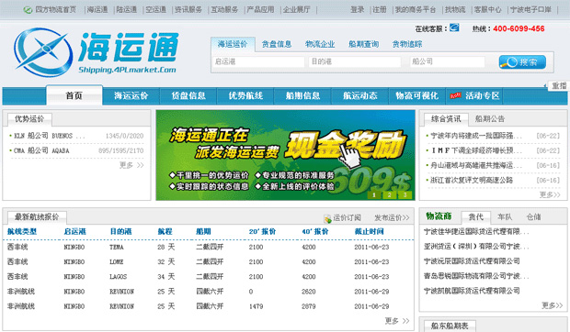Open 船期信息 in main navigation bar
This screenshot has width=570, height=332.
pos(302,96)
